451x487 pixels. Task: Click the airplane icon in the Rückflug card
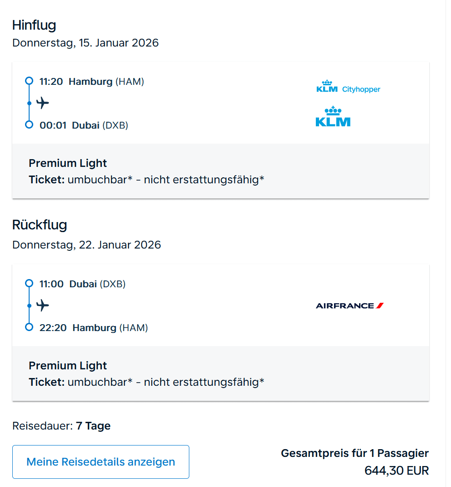43,305
